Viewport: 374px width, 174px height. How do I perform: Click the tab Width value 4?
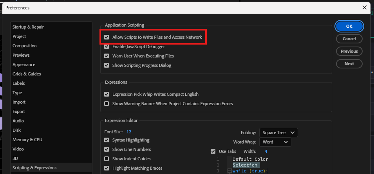tap(266, 151)
